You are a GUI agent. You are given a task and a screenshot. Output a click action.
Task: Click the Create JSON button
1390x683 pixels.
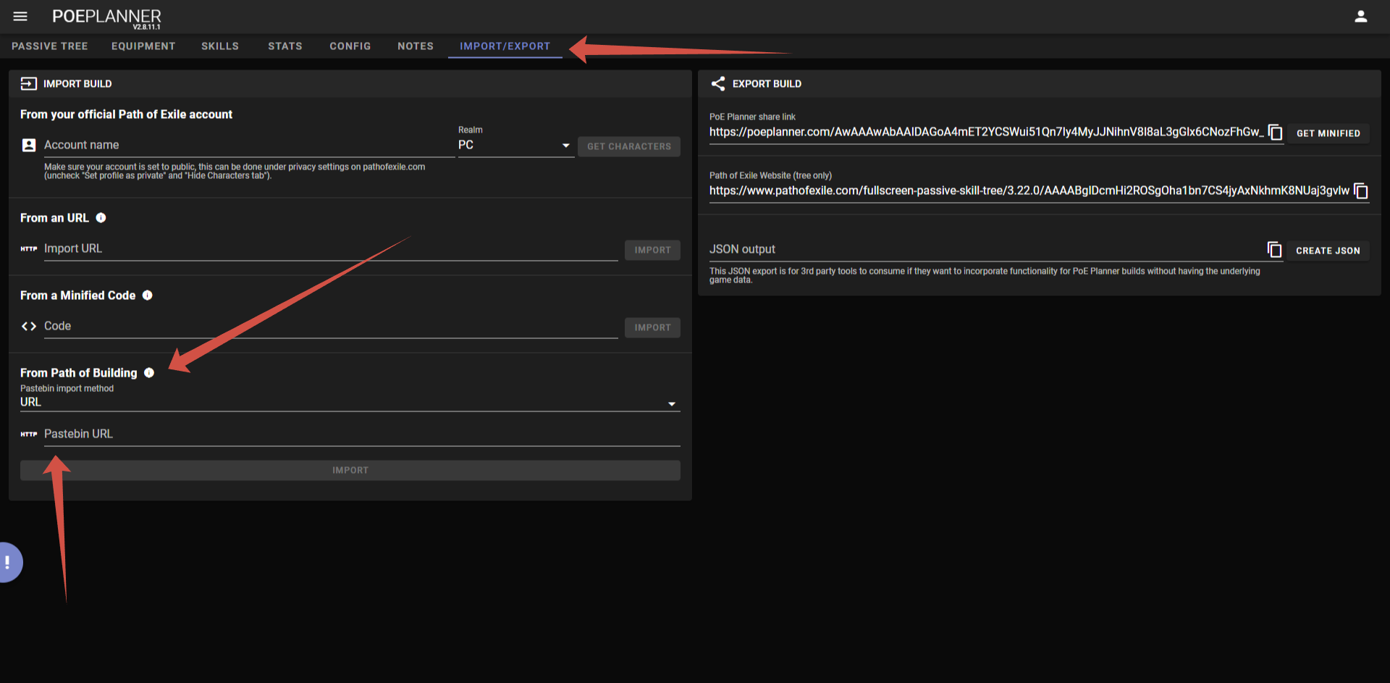pyautogui.click(x=1327, y=251)
